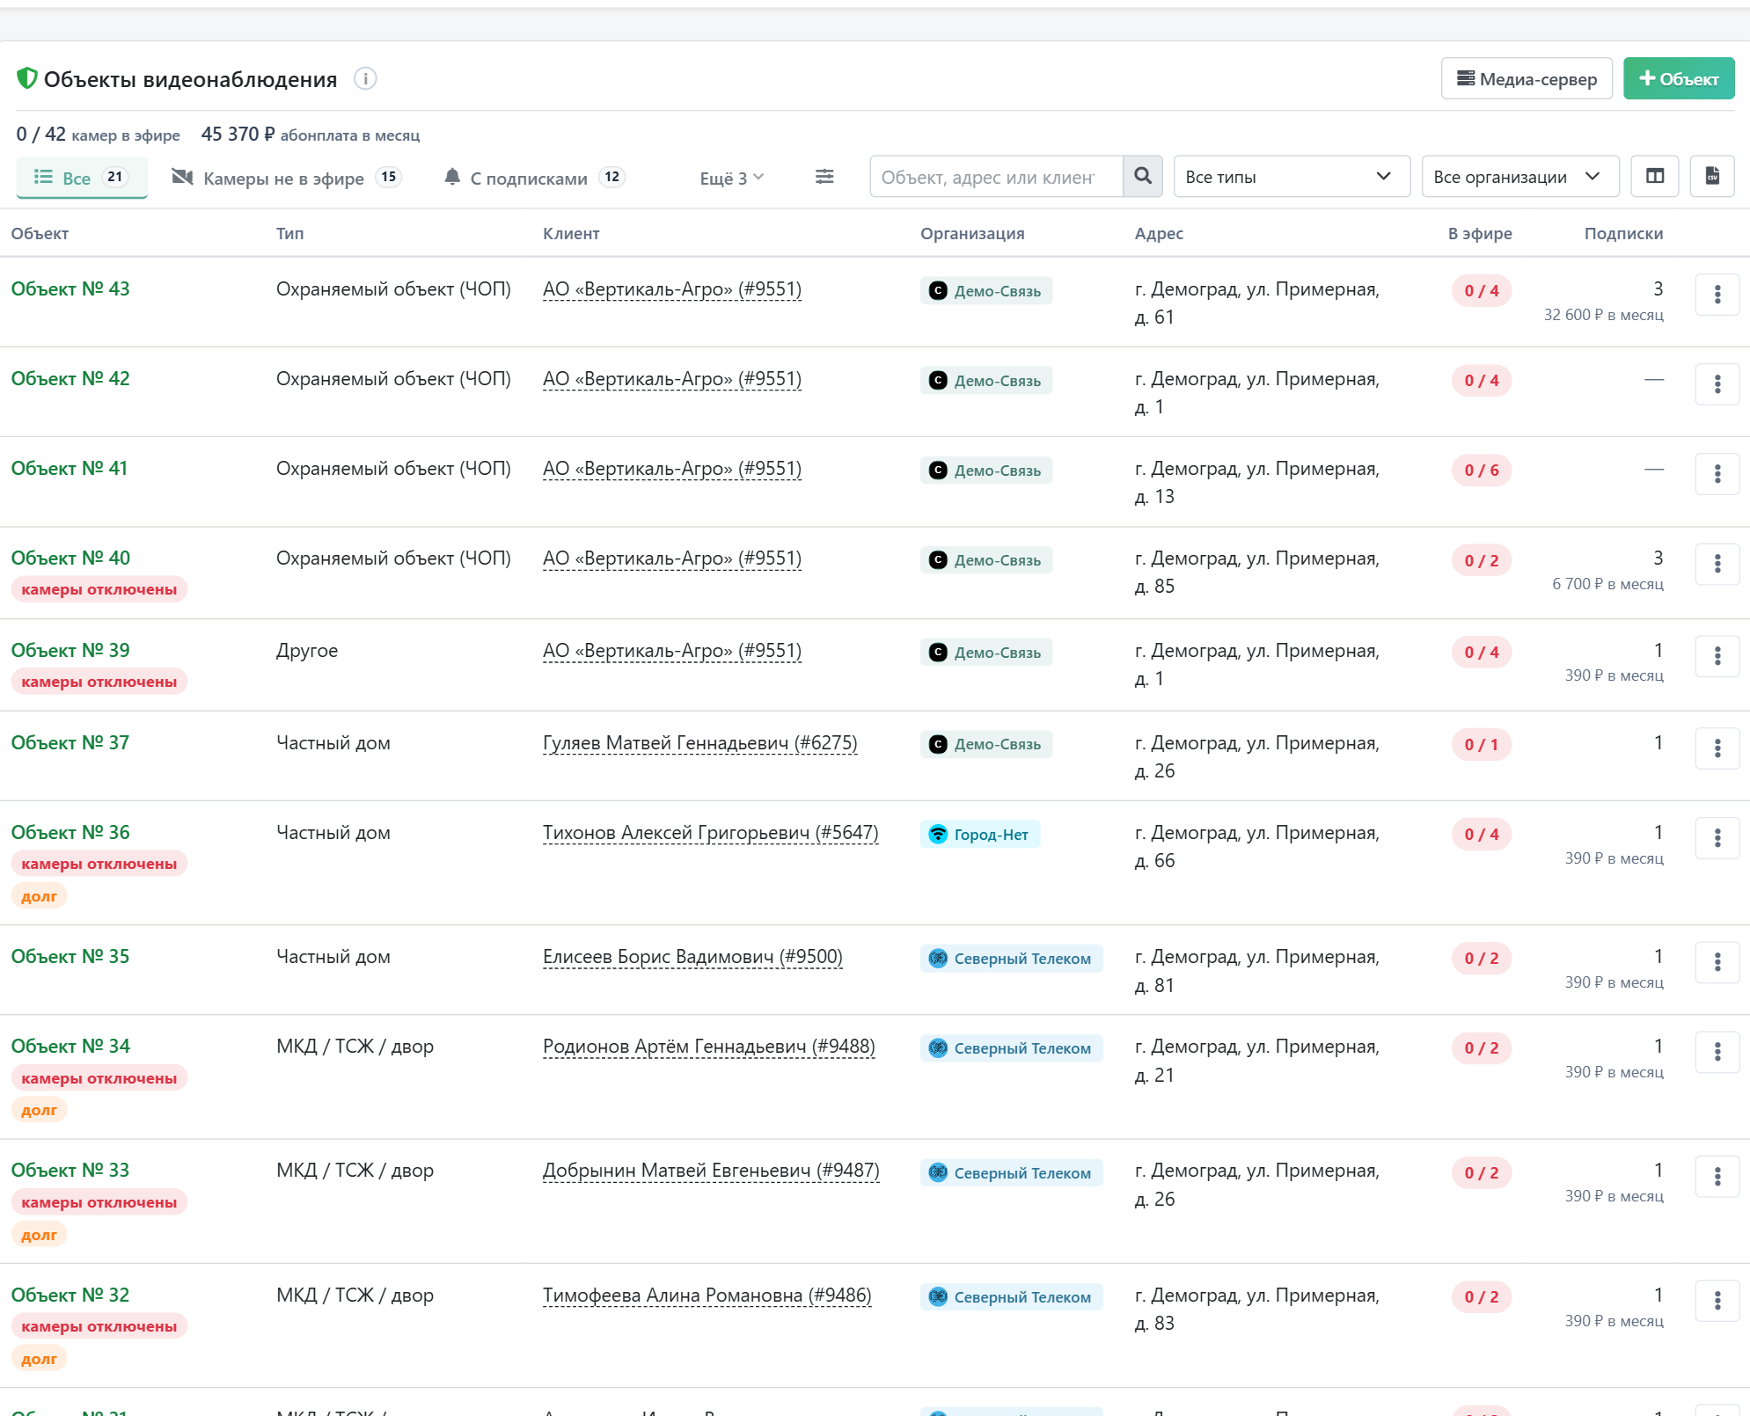The image size is (1750, 1416).
Task: Switch to С подписками tab
Action: pos(534,179)
